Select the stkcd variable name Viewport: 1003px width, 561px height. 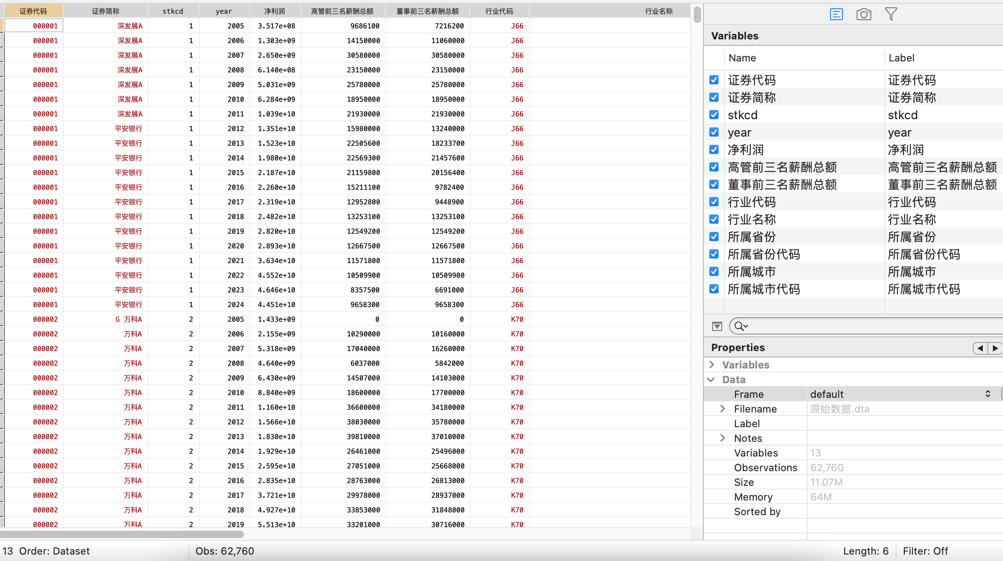[x=742, y=115]
